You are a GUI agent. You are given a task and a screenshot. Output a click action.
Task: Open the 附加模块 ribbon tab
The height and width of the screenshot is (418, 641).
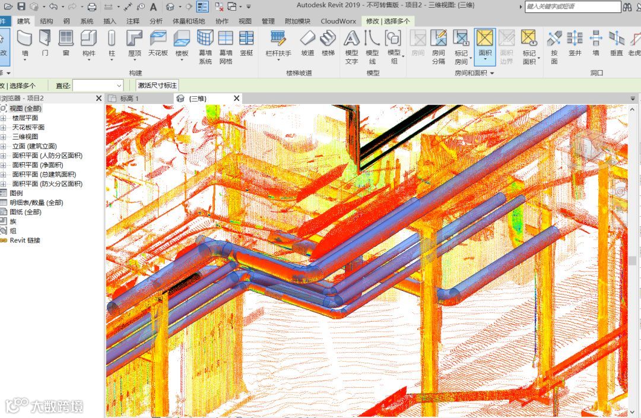pyautogui.click(x=297, y=21)
